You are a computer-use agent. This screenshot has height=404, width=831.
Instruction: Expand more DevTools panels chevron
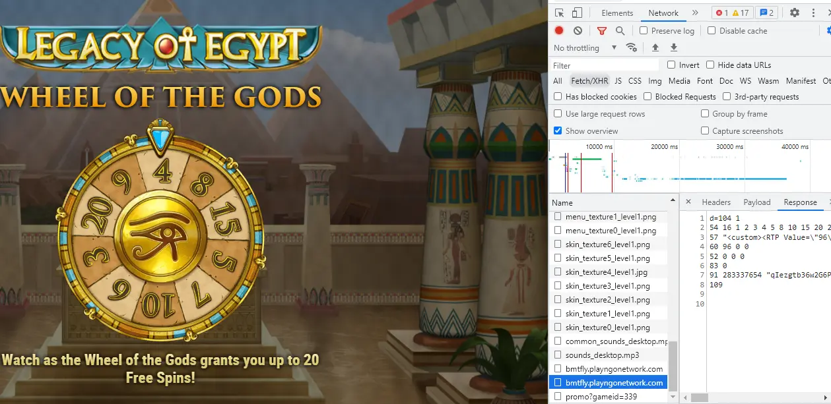[x=695, y=13]
